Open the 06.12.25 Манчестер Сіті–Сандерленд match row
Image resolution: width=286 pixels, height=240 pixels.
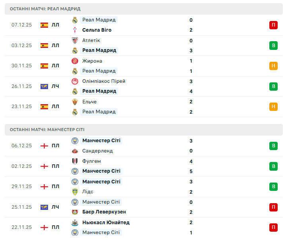click(159, 146)
